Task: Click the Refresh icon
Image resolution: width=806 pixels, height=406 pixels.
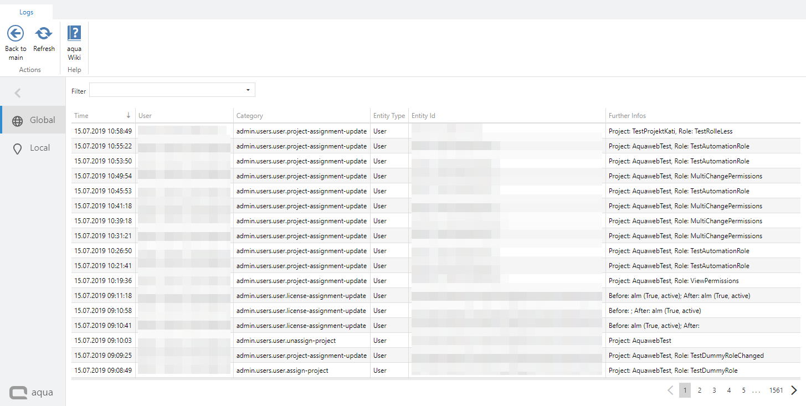Action: point(44,34)
